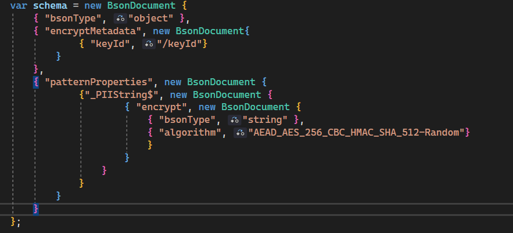513x233 pixels.
Task: Click the inline hint icon before "string"
Action: tap(234, 119)
